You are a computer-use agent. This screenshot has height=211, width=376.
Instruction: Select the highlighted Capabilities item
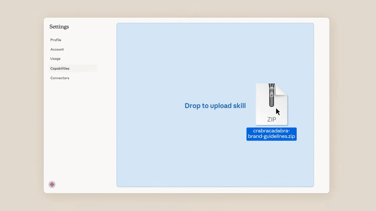60,68
